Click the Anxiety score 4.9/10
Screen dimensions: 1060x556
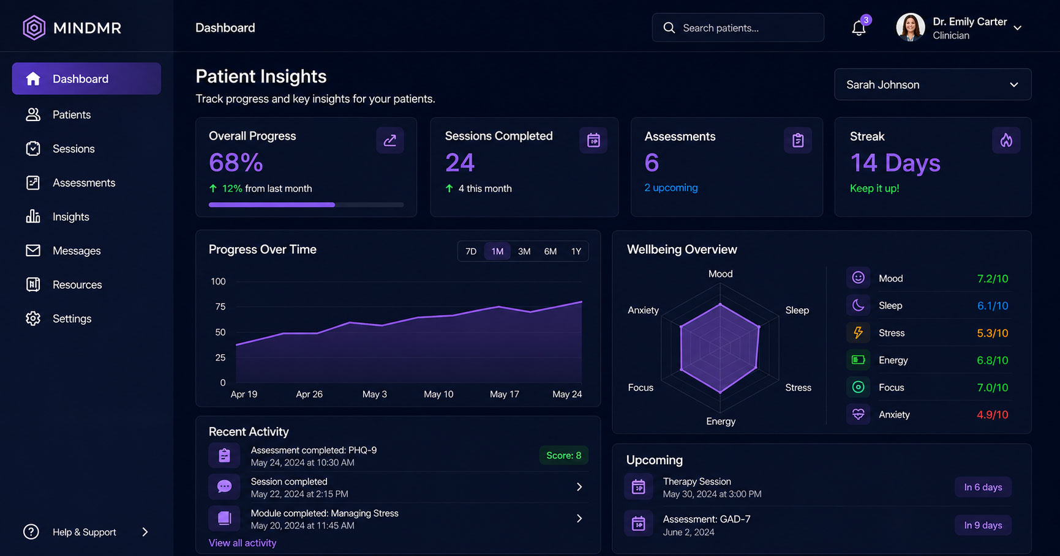(992, 415)
